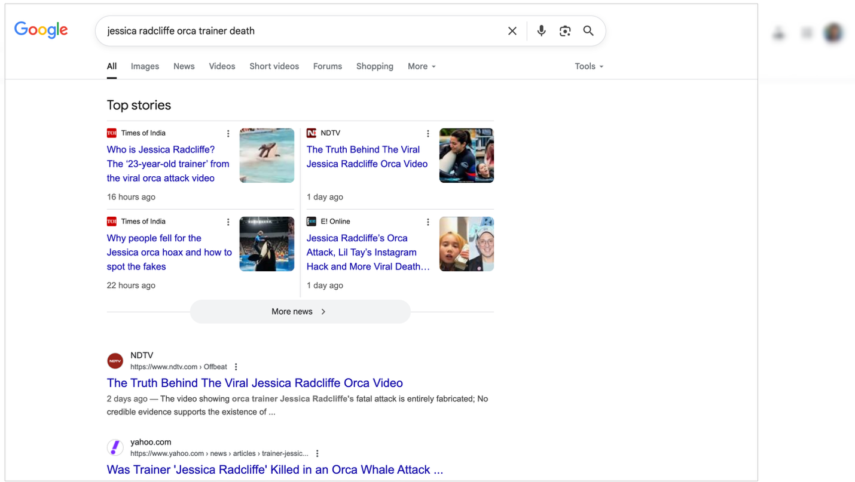The image size is (855, 482).
Task: Expand the More search categories dropdown
Action: 422,66
